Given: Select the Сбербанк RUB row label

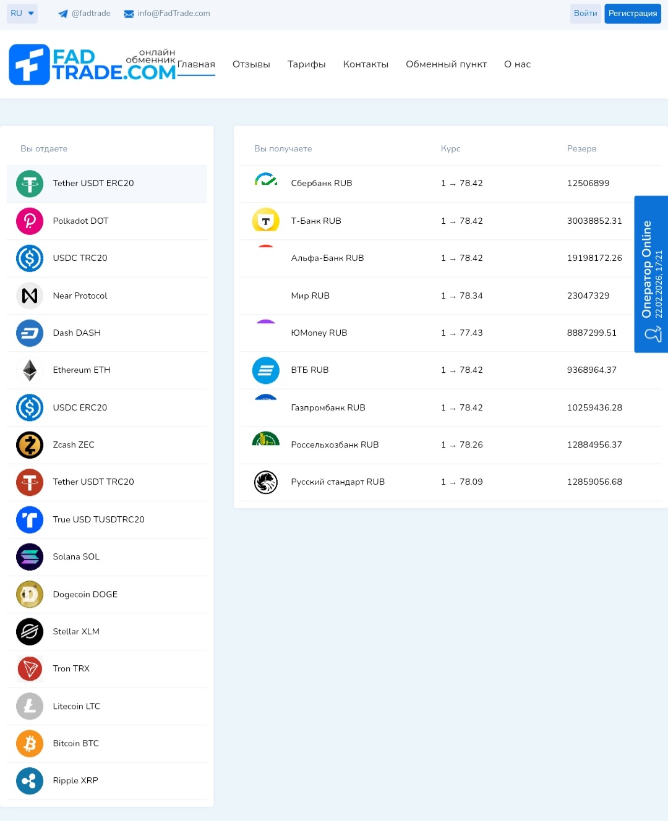Looking at the screenshot, I should (x=322, y=184).
